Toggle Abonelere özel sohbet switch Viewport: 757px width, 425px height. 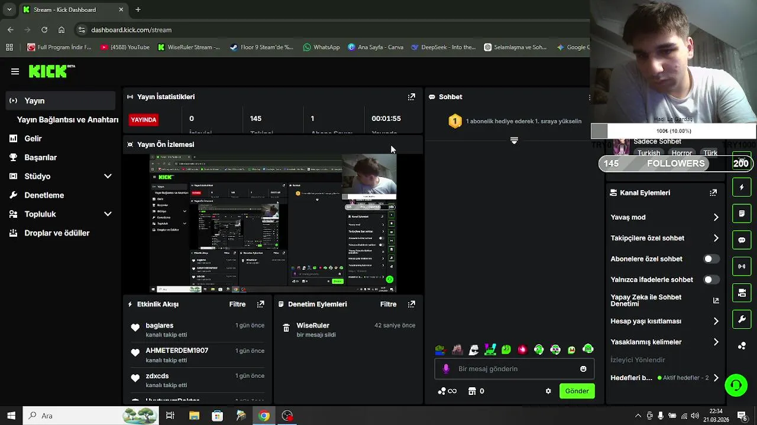(x=711, y=259)
